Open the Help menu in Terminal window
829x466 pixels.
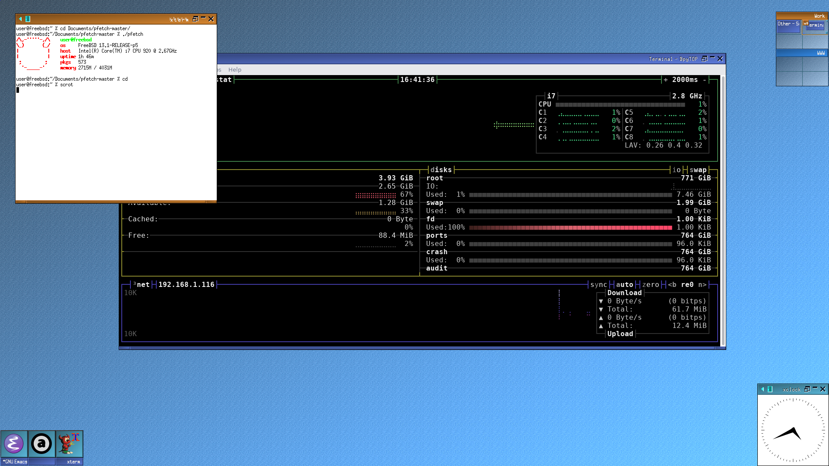tap(234, 70)
